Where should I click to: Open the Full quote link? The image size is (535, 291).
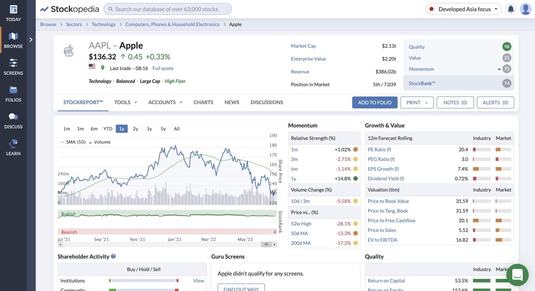click(163, 68)
